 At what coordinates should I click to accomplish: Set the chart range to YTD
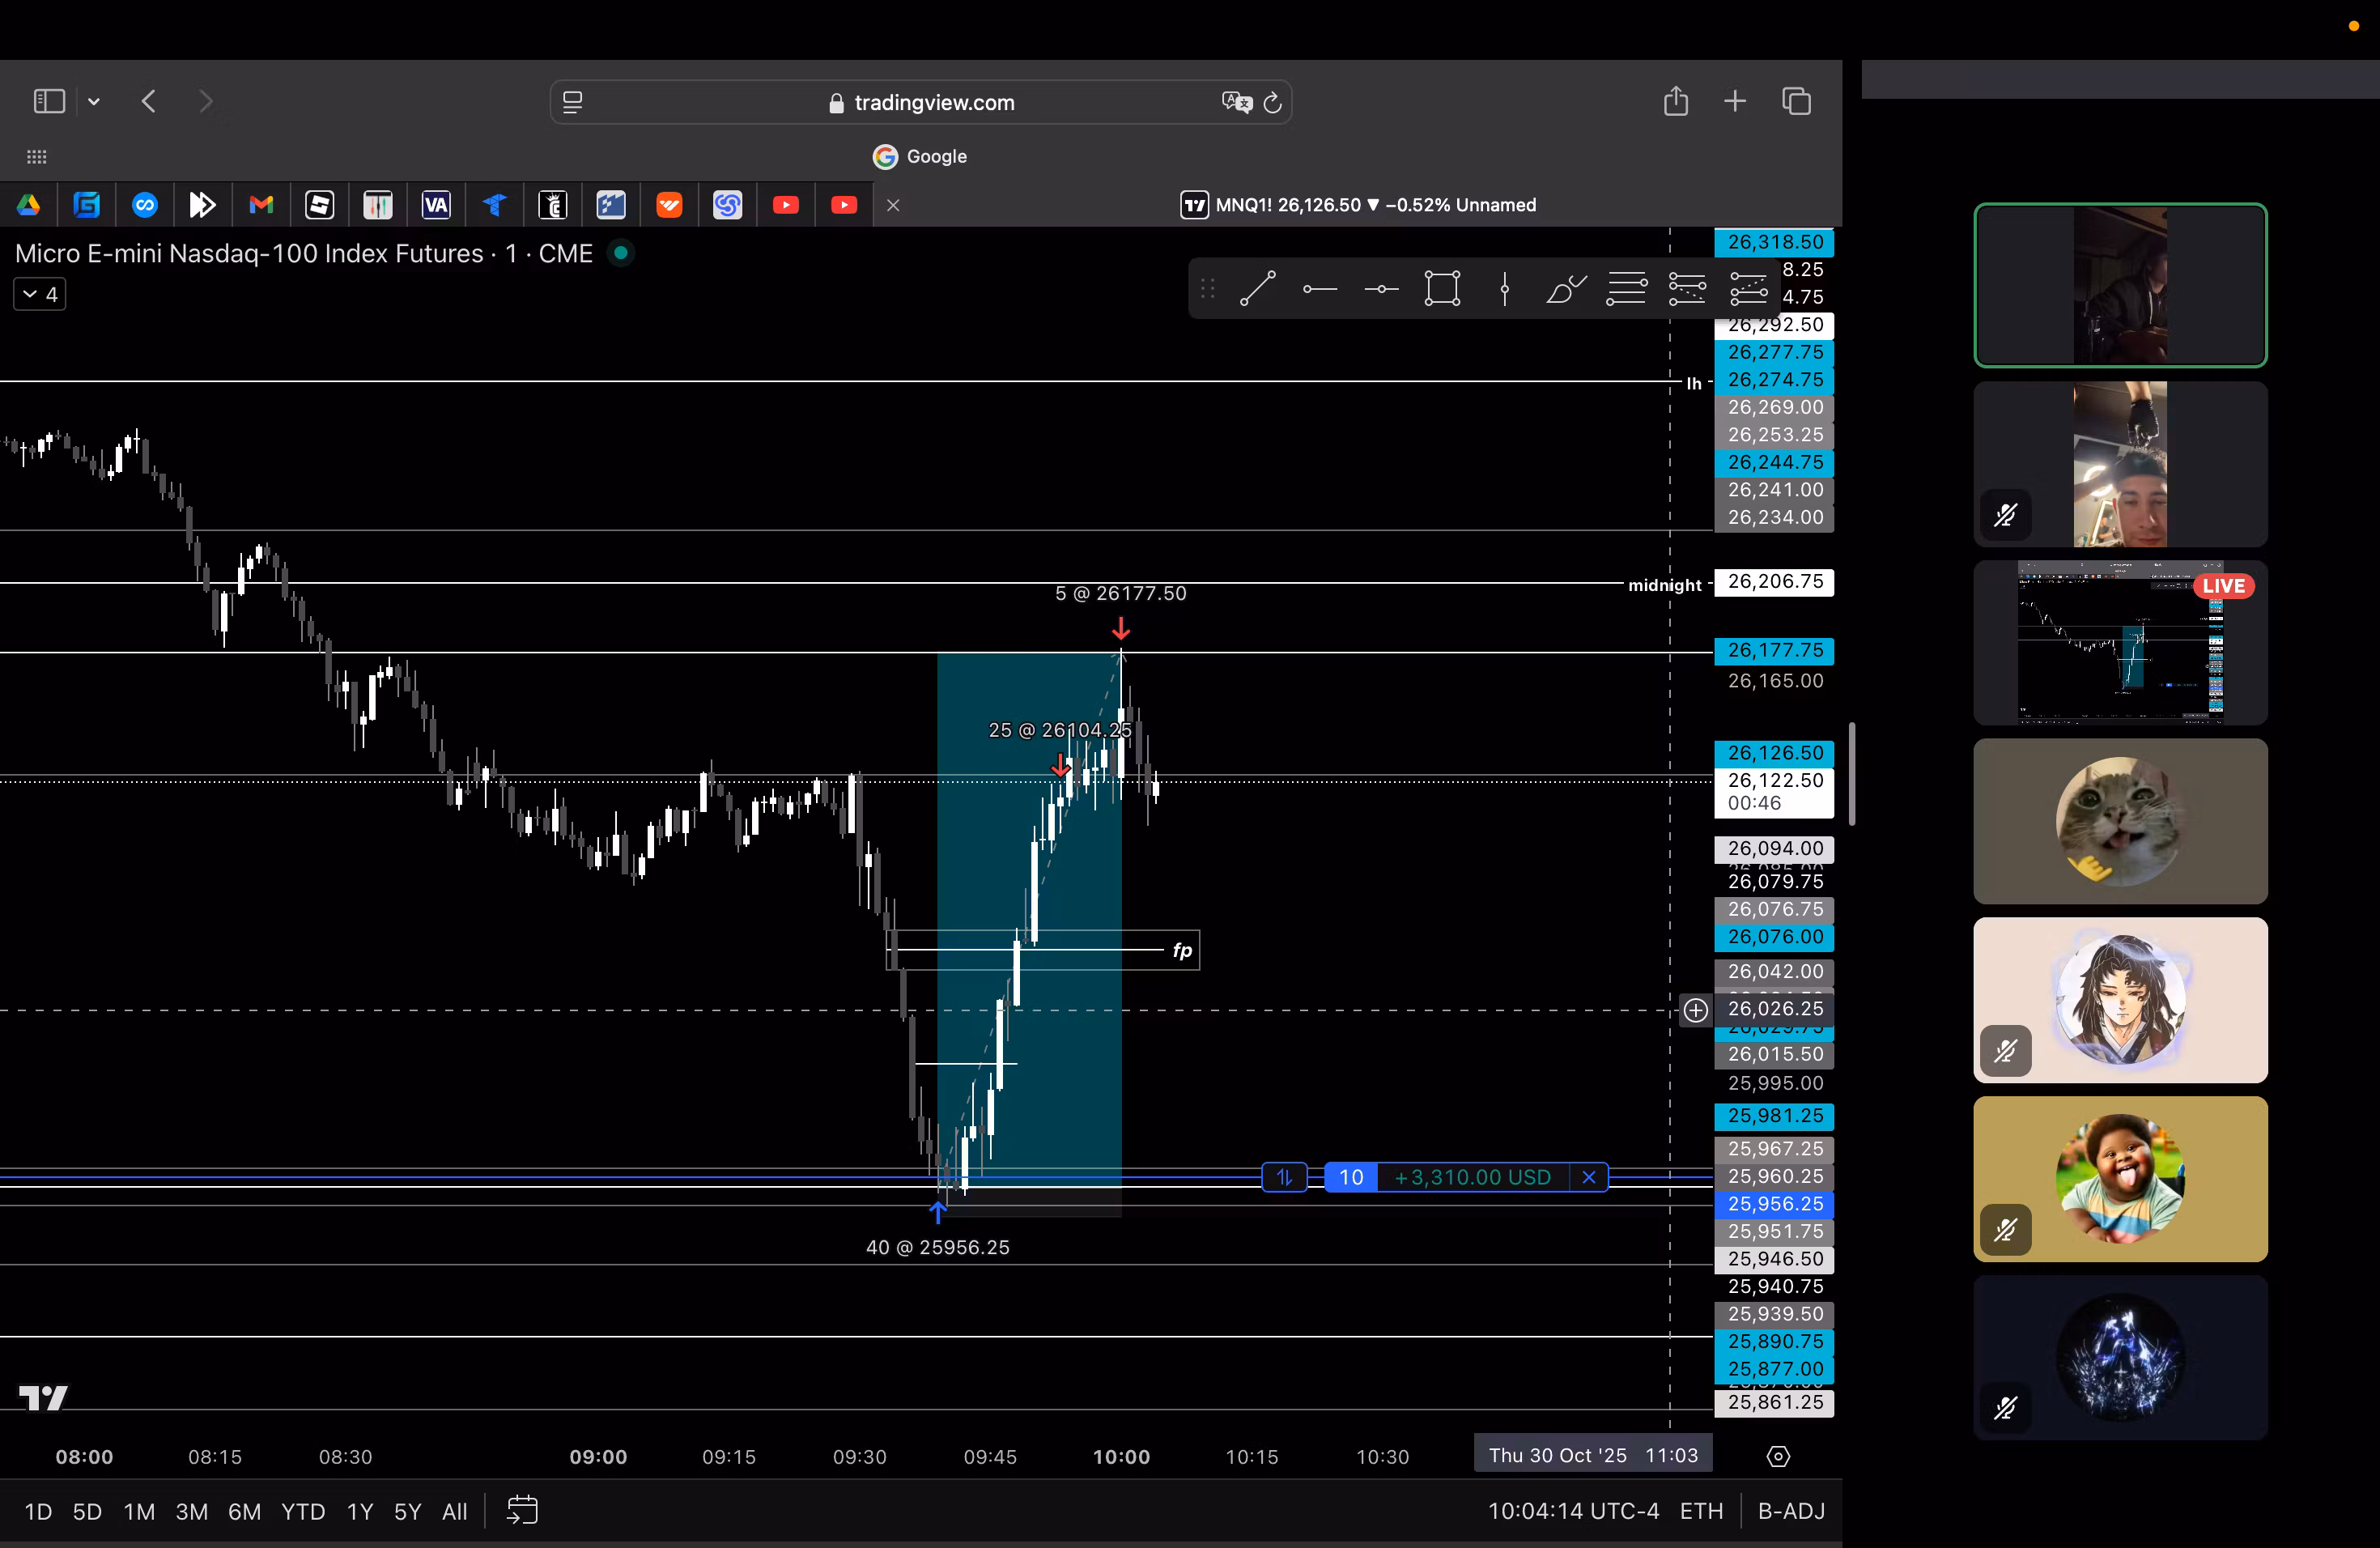click(x=303, y=1511)
